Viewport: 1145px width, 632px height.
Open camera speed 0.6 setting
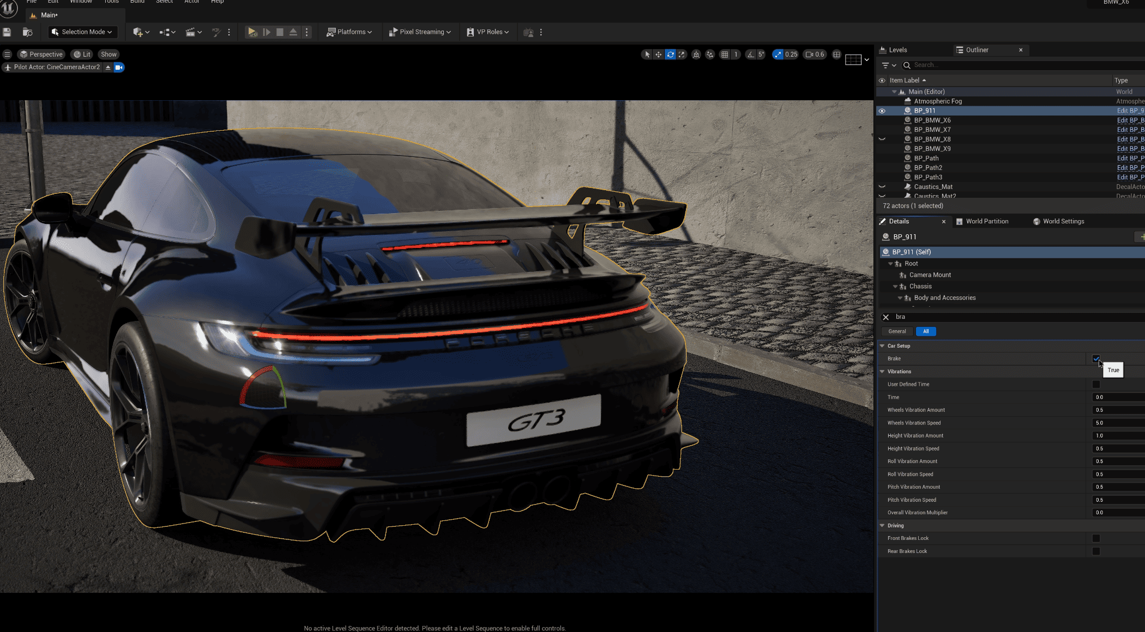(x=815, y=54)
